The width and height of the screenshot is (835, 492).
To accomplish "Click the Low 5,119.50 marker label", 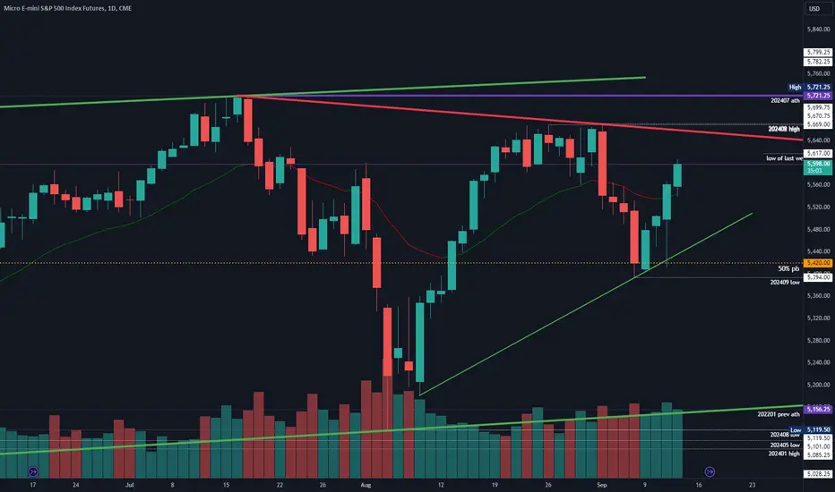I will point(810,429).
